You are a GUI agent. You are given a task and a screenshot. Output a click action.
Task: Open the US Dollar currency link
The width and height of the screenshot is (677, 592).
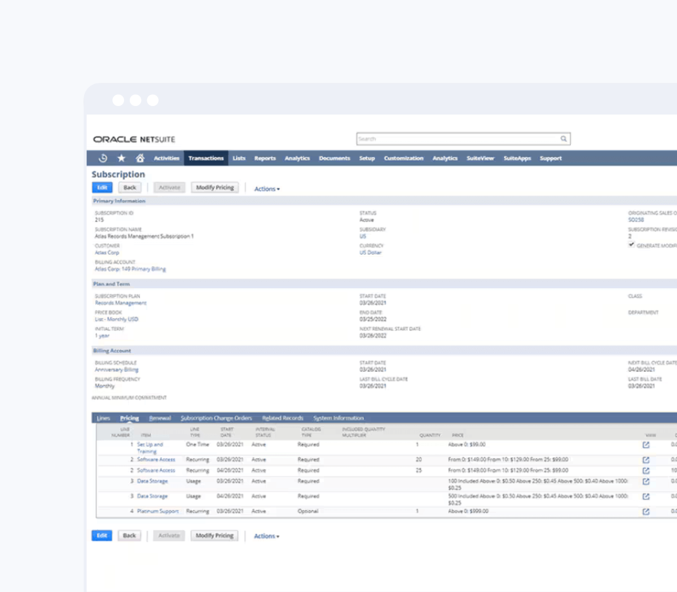[371, 253]
